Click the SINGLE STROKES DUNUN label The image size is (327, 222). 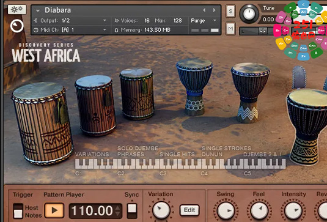point(226,151)
